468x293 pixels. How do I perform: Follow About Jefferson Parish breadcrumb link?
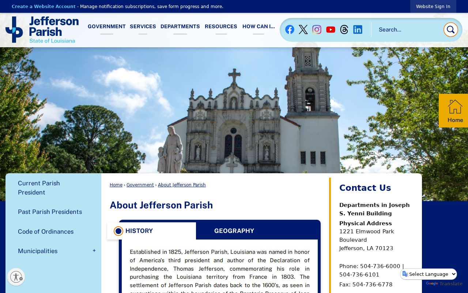click(182, 185)
